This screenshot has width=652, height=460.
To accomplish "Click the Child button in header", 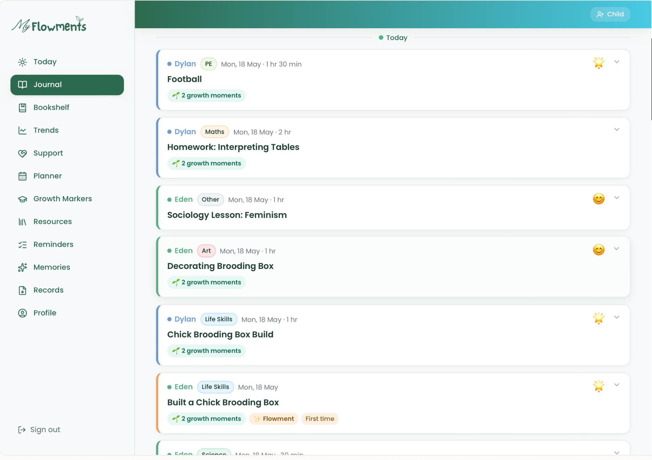I will coord(610,14).
